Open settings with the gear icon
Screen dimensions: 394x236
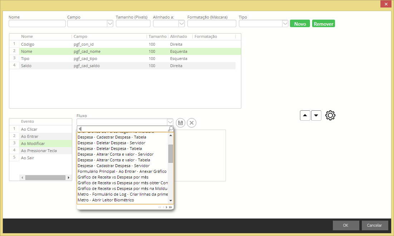(x=330, y=115)
